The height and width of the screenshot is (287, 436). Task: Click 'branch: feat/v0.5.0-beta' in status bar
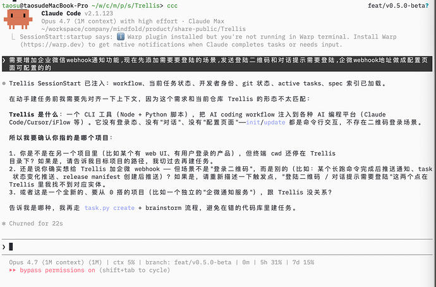pyautogui.click(x=188, y=262)
